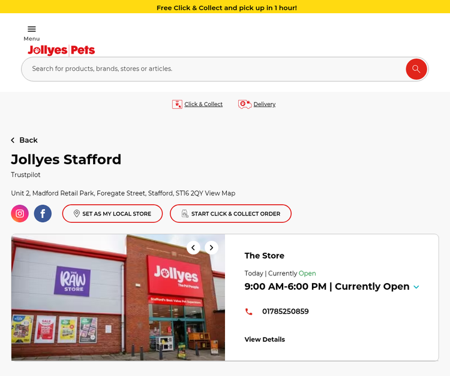Click the Delivery van icon
The width and height of the screenshot is (450, 376).
[245, 104]
